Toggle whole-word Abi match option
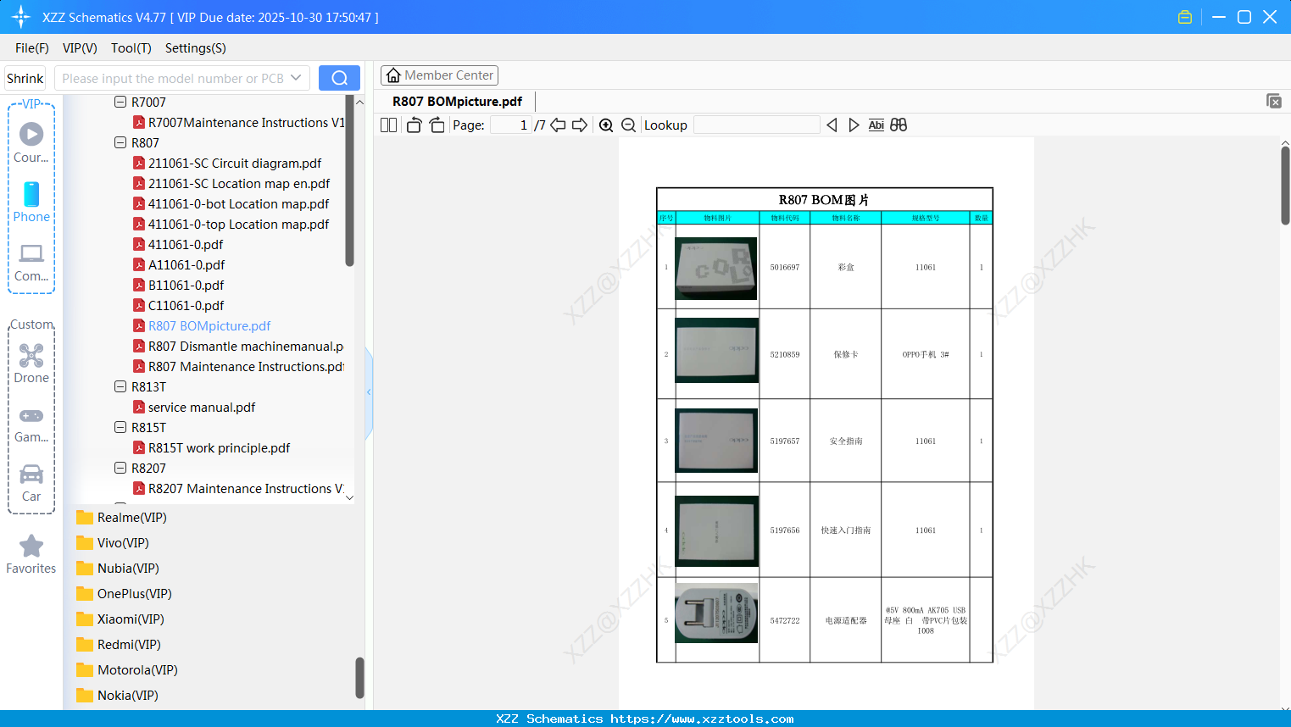 876,125
